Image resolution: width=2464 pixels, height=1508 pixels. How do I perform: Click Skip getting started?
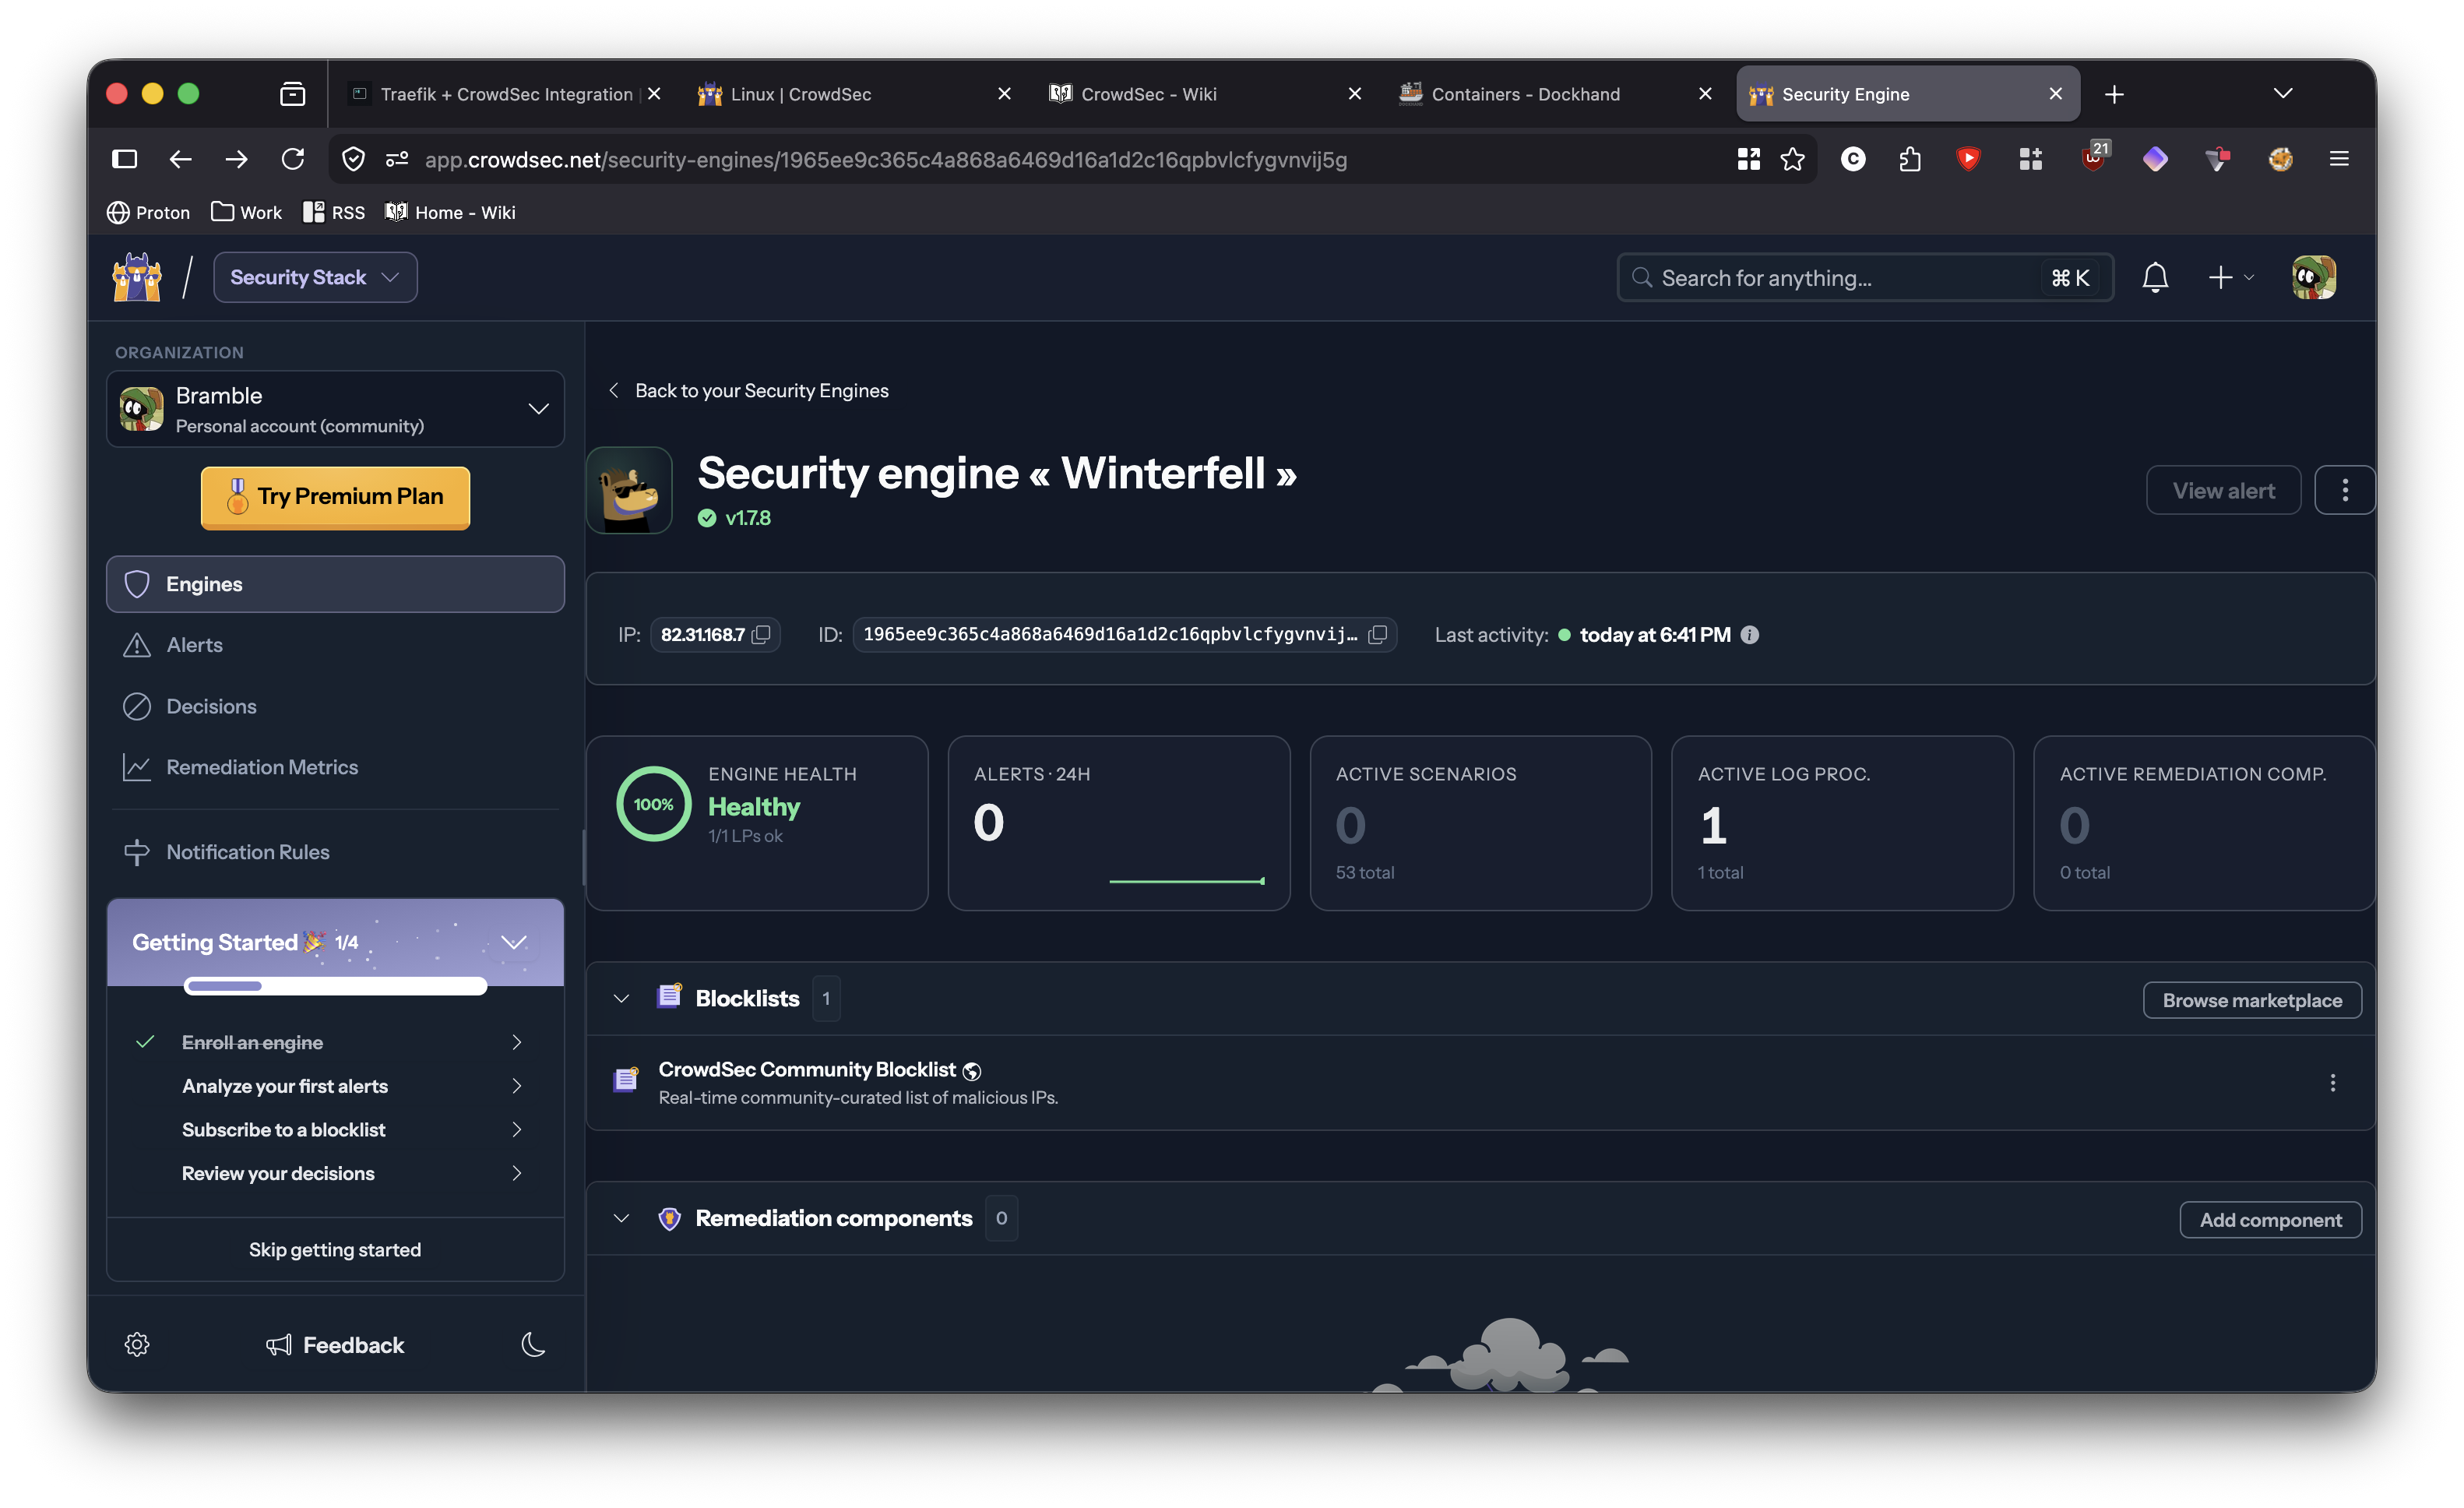tap(335, 1250)
